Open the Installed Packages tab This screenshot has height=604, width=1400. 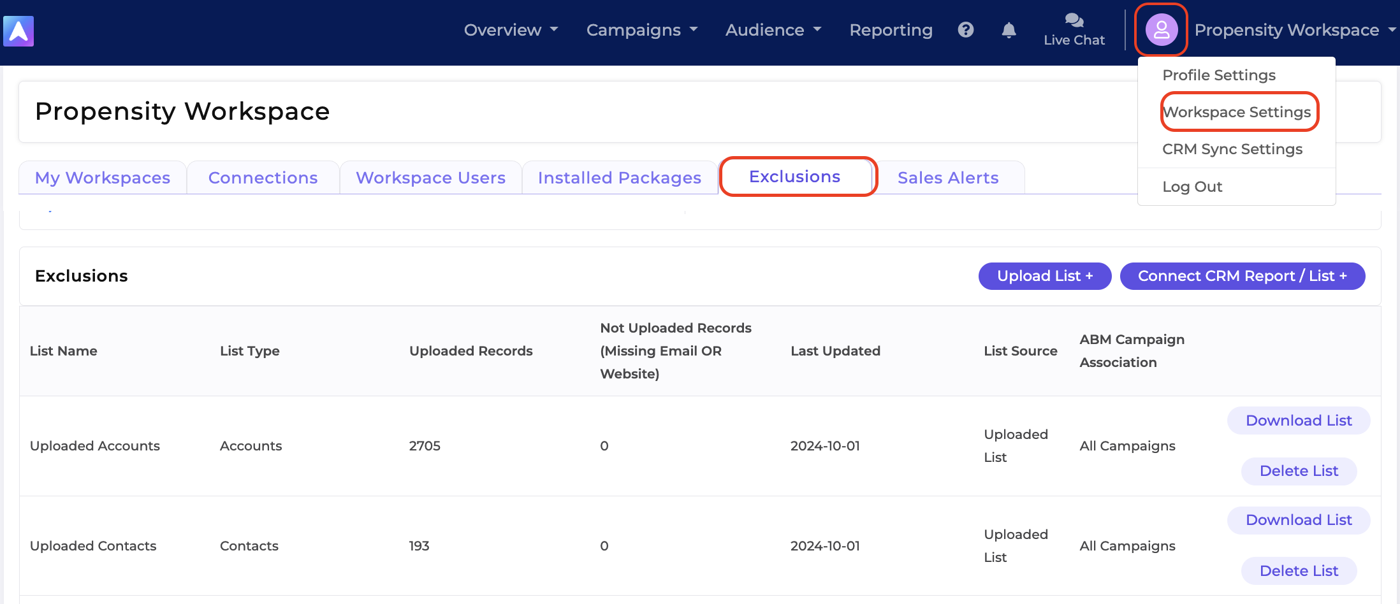point(620,178)
